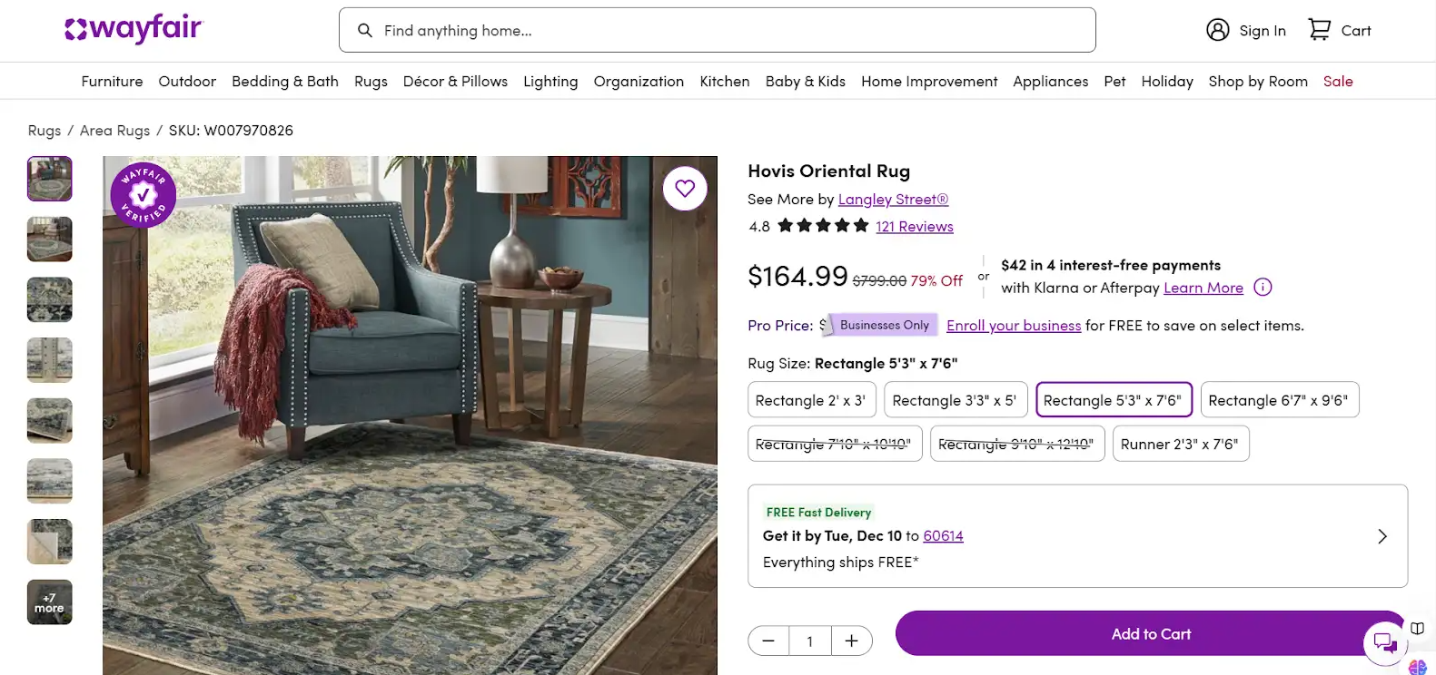The width and height of the screenshot is (1436, 675).
Task: Expand the delivery details chevron
Action: tap(1382, 536)
